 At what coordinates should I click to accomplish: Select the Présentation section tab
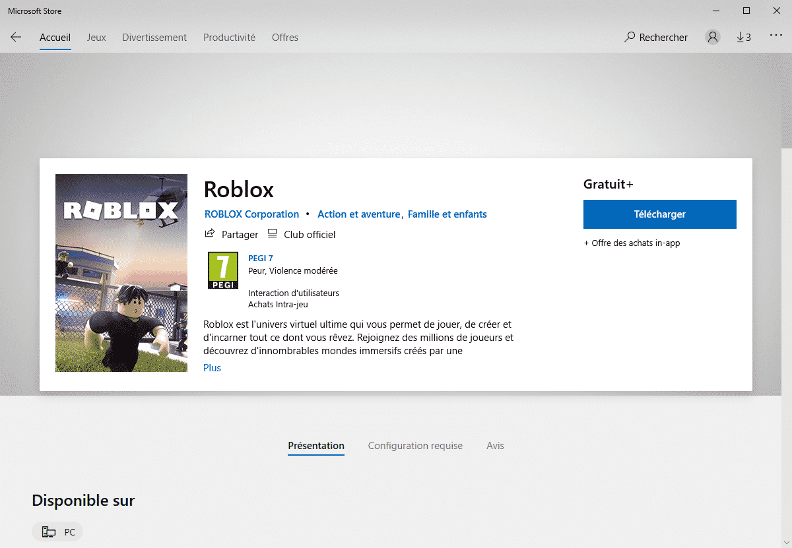pos(316,446)
